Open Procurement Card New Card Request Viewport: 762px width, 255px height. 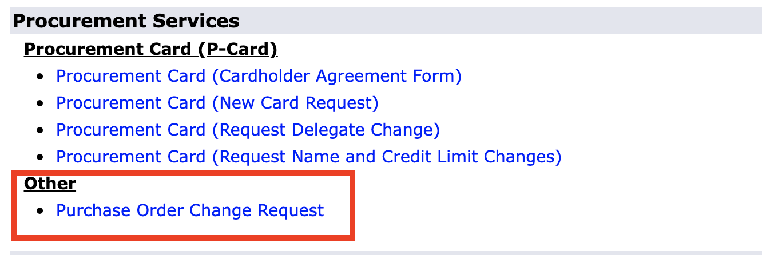(x=217, y=103)
